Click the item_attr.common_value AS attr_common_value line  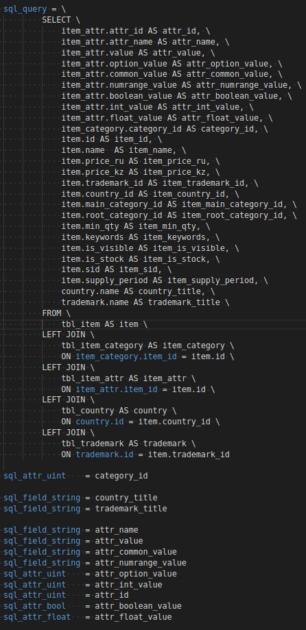point(172,74)
